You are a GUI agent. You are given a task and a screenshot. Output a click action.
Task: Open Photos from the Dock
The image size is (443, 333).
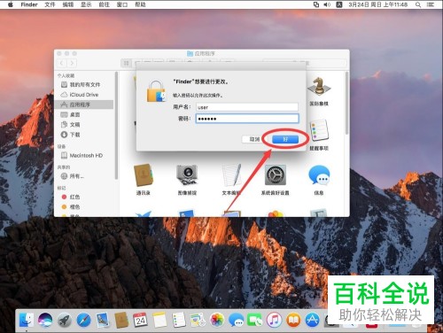pos(217,320)
